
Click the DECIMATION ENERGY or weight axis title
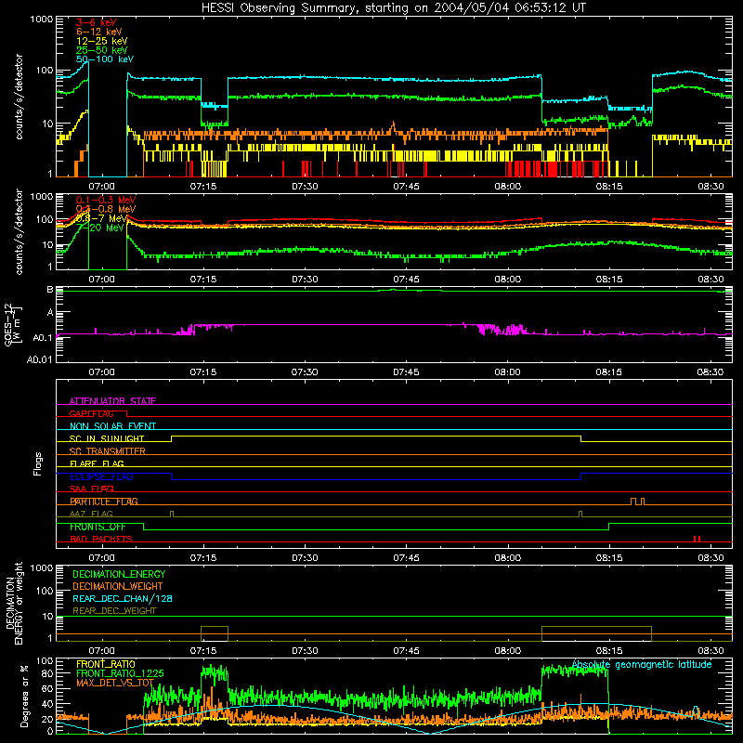(14, 604)
